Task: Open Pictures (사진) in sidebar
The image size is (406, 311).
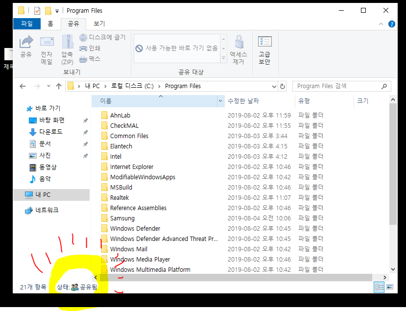Action: 40,155
